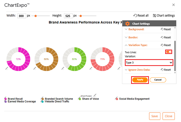Click the pencil icon beside the 72% donut
Screen dimensions: 181x122
click(x=7, y=68)
